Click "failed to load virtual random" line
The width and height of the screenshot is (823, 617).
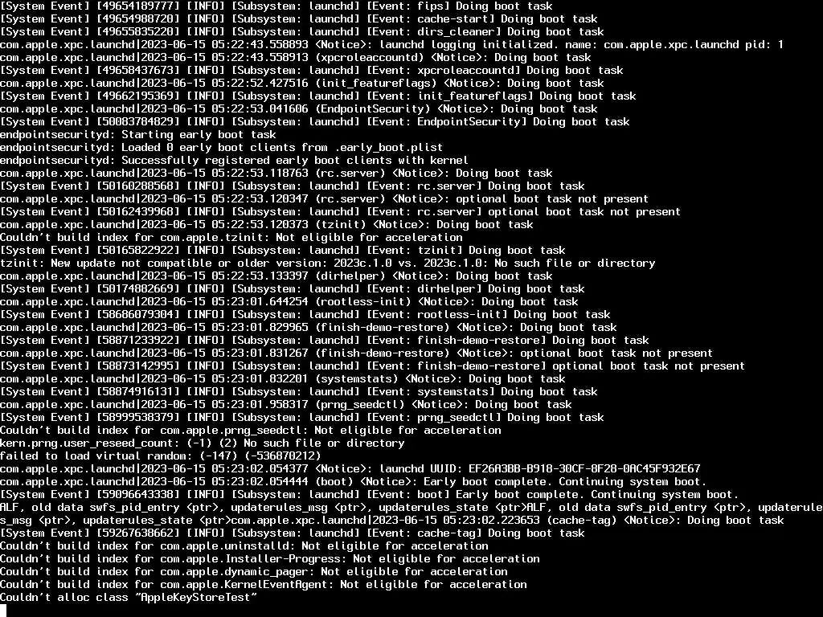(x=161, y=456)
